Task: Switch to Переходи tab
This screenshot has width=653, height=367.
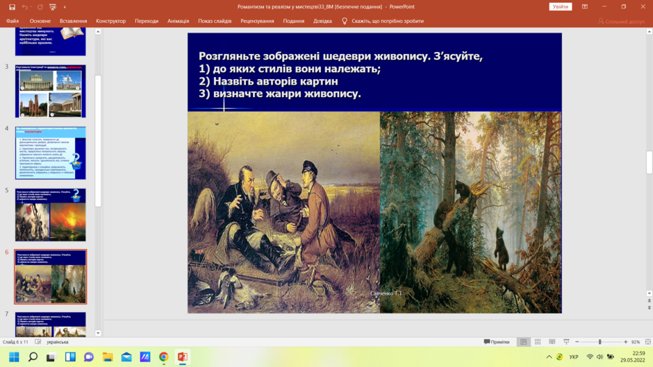Action: tap(147, 21)
